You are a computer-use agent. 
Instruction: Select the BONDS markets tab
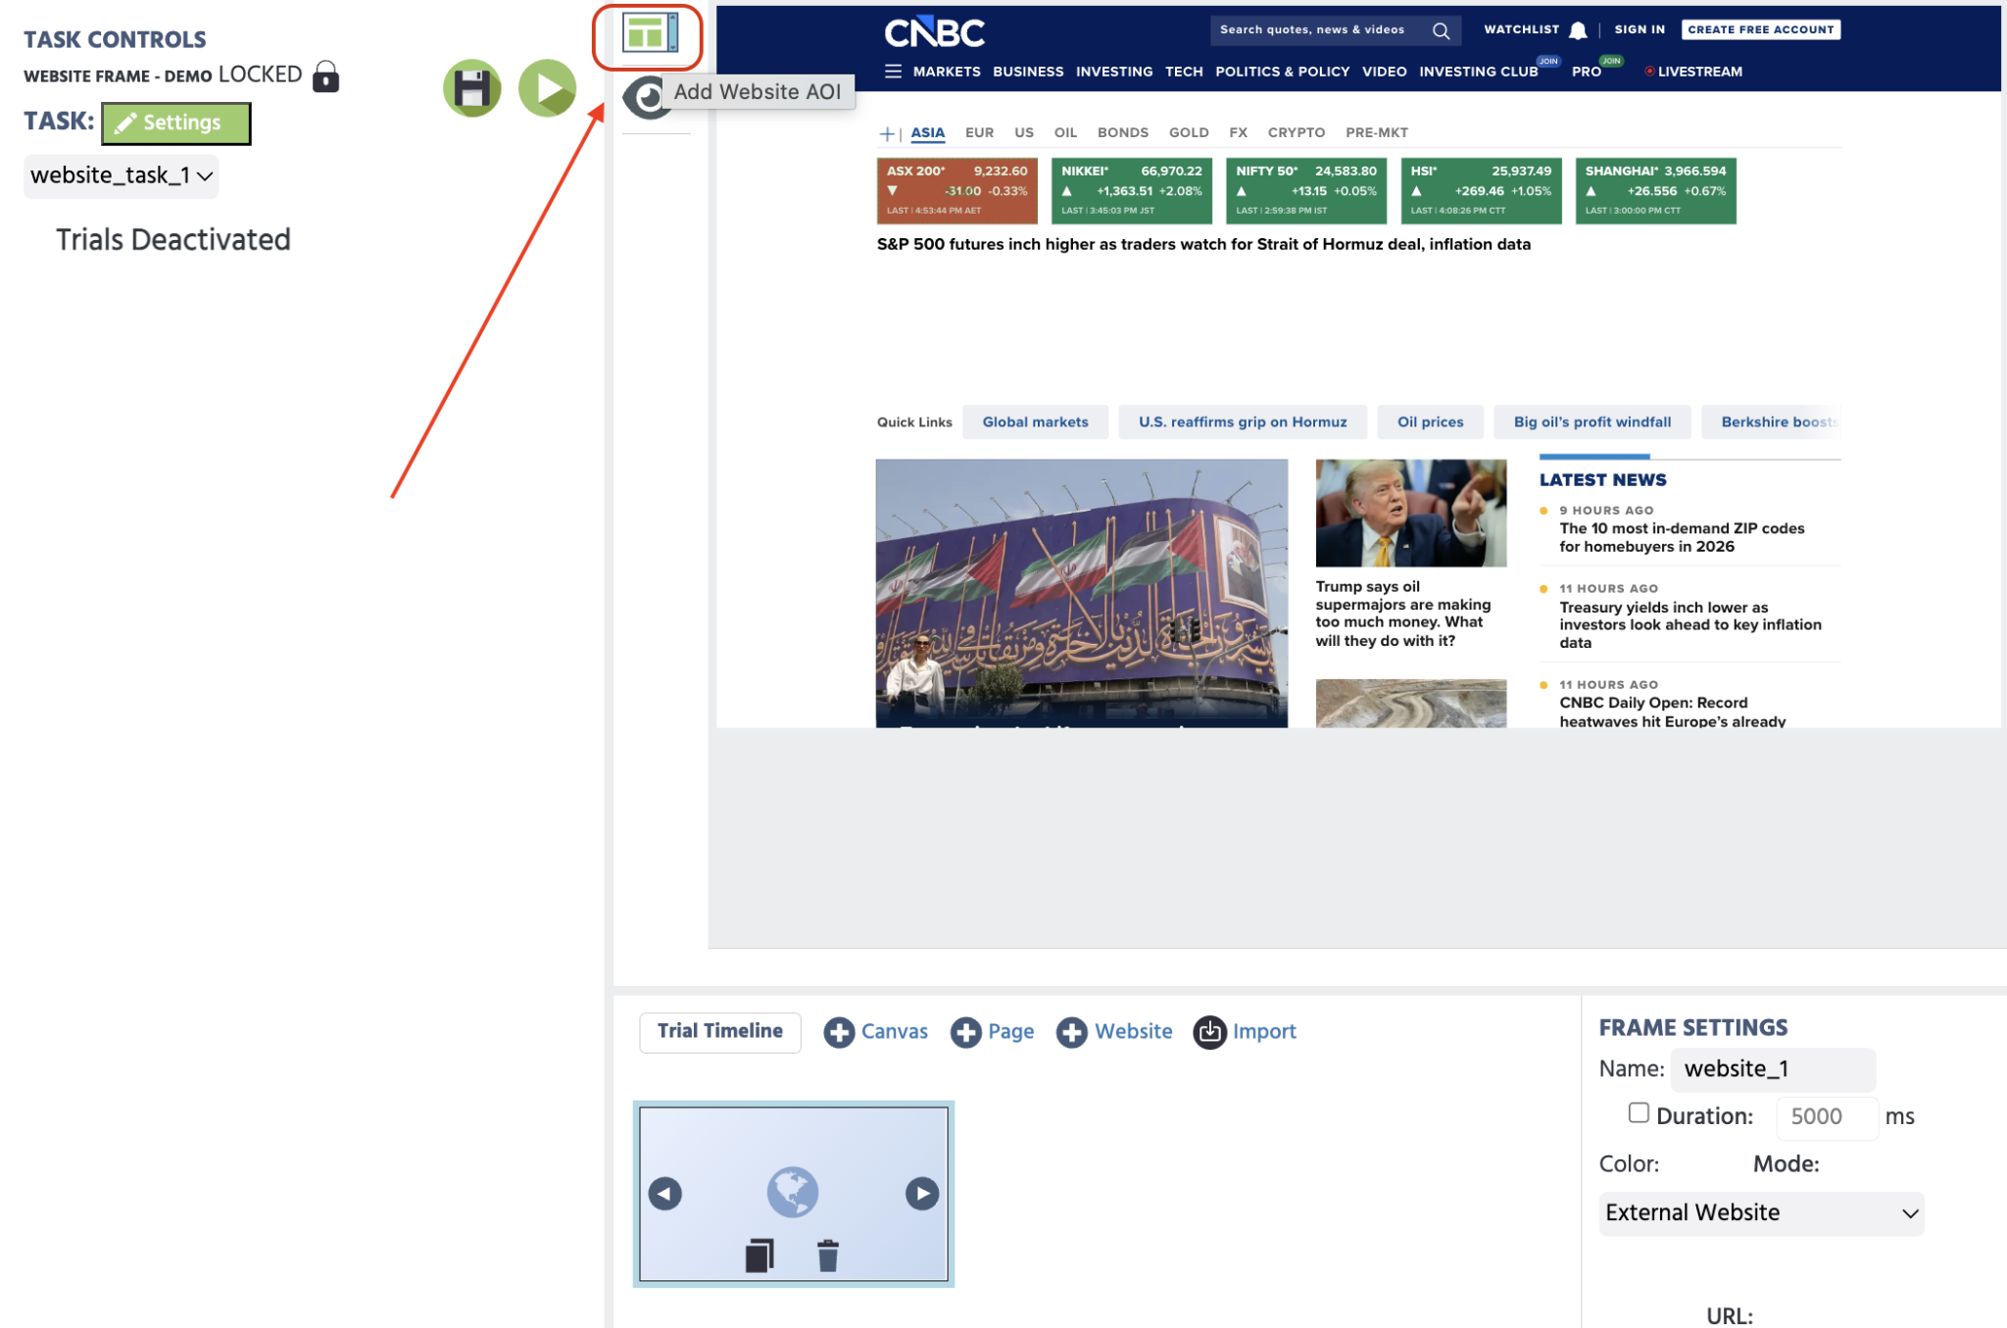[x=1122, y=132]
